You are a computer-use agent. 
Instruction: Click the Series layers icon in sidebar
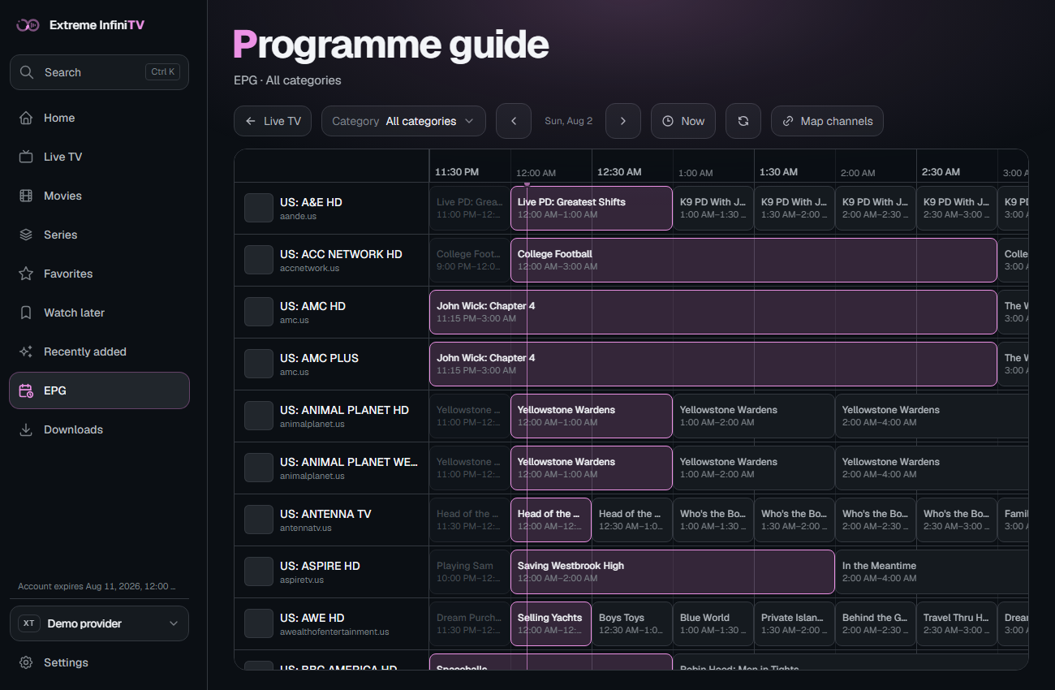click(x=26, y=235)
